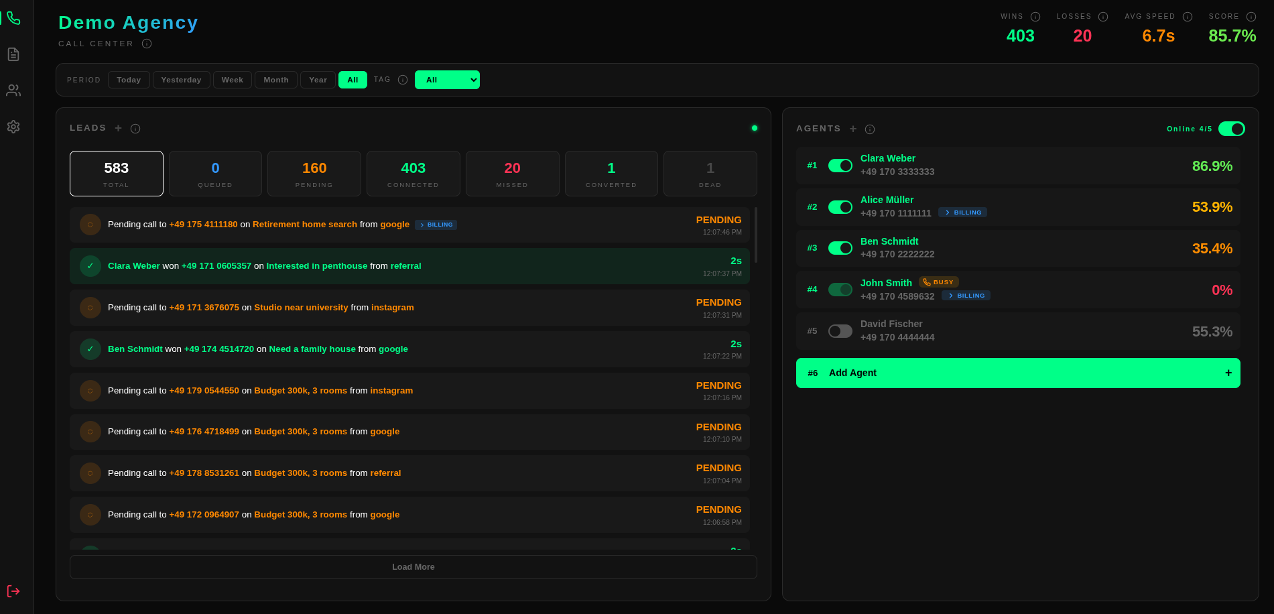Viewport: 1274px width, 614px height.
Task: Enable David Fischer's availability switch
Action: pos(840,331)
